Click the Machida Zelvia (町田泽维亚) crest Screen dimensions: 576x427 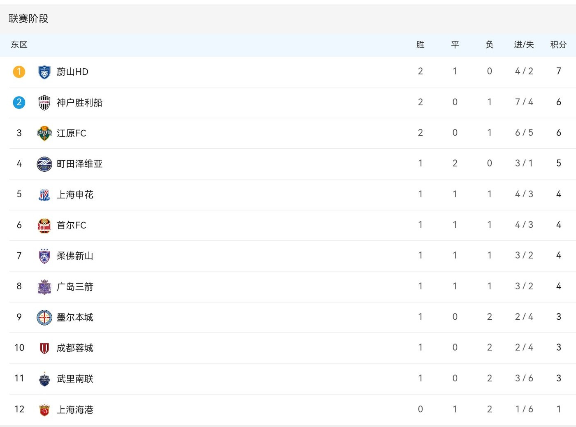coord(44,164)
